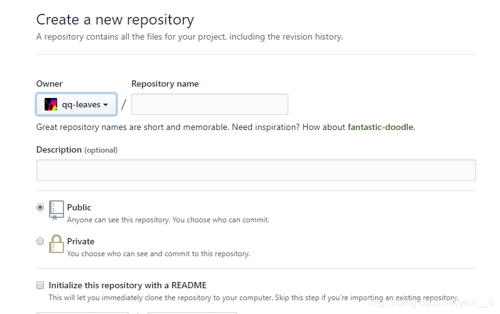Click the Owner field label

pyautogui.click(x=50, y=84)
